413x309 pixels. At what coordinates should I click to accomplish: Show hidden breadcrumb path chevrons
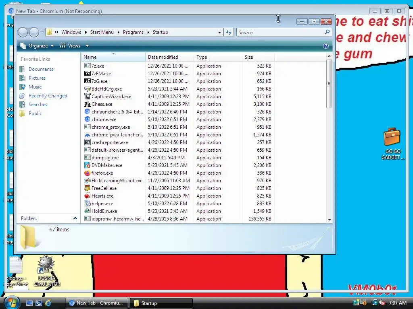pyautogui.click(x=56, y=32)
